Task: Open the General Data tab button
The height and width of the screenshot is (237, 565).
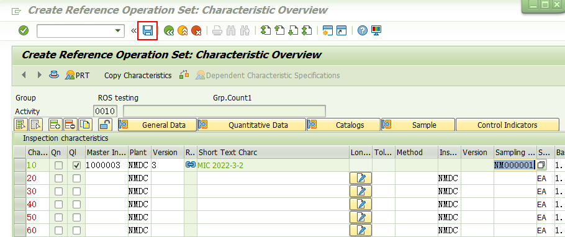Action: click(158, 125)
